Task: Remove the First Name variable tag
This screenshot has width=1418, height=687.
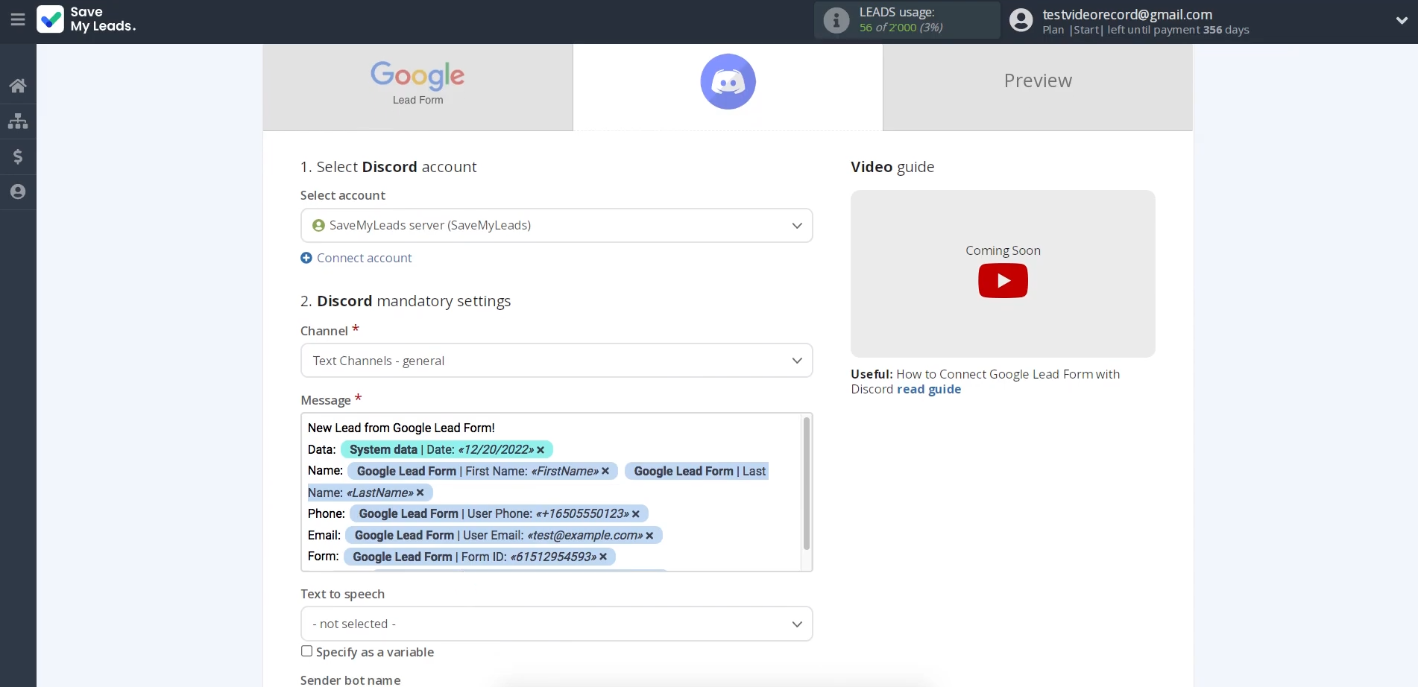Action: [x=605, y=471]
